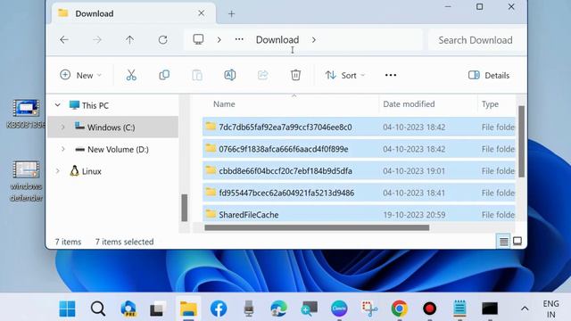Sort by the Type column header
Image resolution: width=571 pixels, height=321 pixels.
tap(490, 104)
